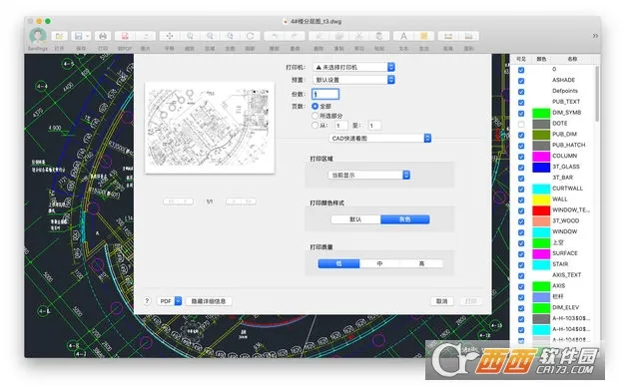The width and height of the screenshot is (625, 390).
Task: Select the 所选部分 selection radio button
Action: pos(315,116)
